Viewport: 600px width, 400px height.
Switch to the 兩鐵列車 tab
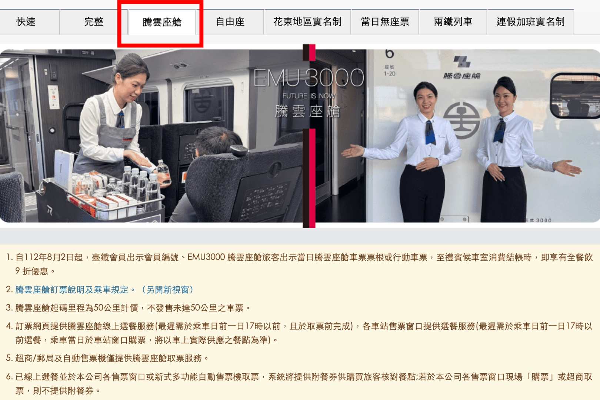coord(453,22)
